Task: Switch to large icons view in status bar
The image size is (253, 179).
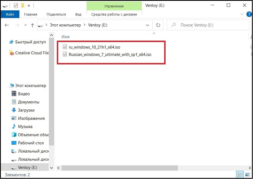Action: tap(248, 175)
